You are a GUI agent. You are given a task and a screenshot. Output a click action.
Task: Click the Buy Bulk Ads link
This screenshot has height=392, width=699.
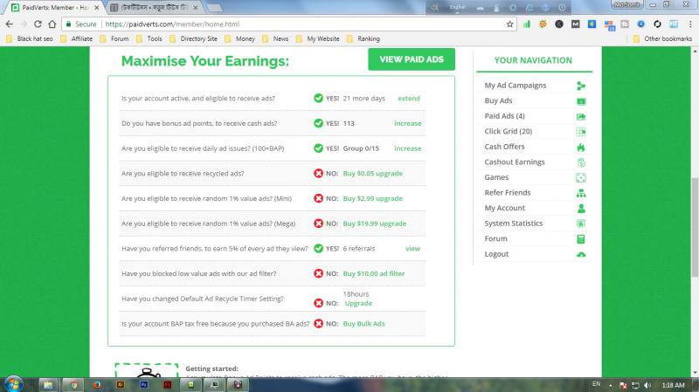tap(363, 324)
